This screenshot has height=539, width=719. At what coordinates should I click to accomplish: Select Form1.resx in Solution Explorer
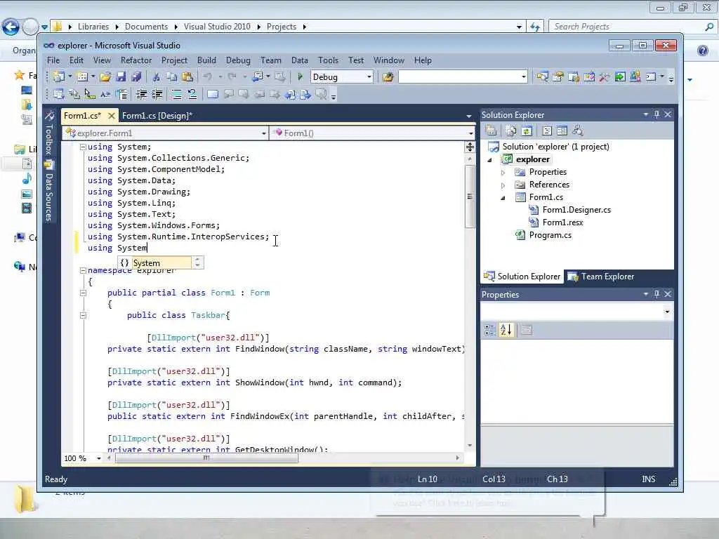click(562, 222)
